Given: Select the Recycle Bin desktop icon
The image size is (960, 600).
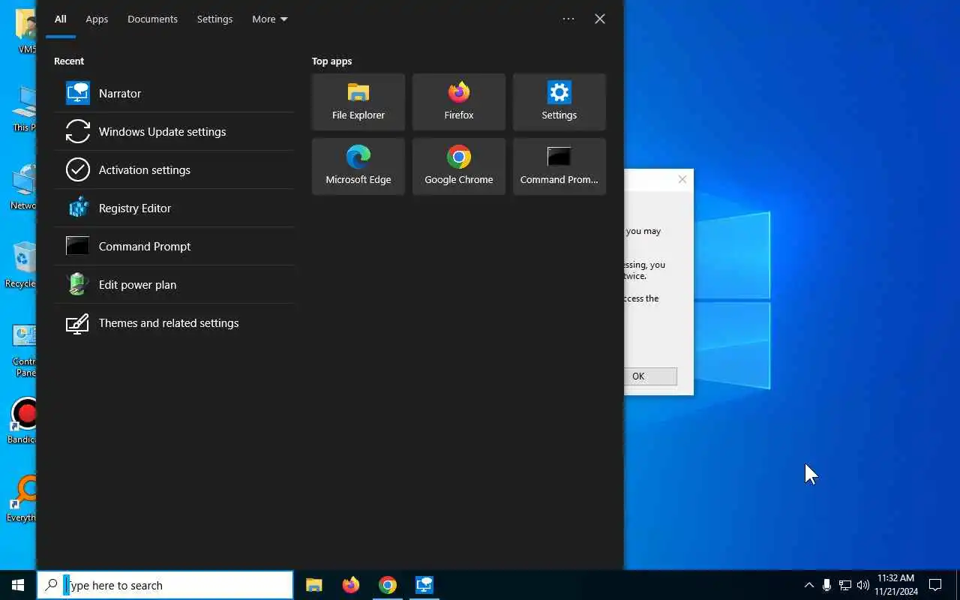Looking at the screenshot, I should 21,264.
